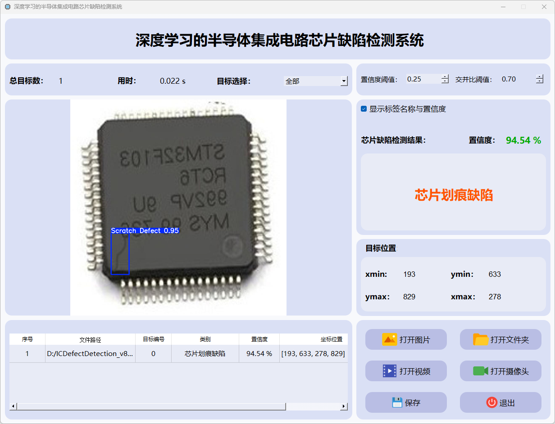Select the file path cell D:/ICDefectDetection_v8...
Screen dimensions: 555x424
click(x=90, y=354)
